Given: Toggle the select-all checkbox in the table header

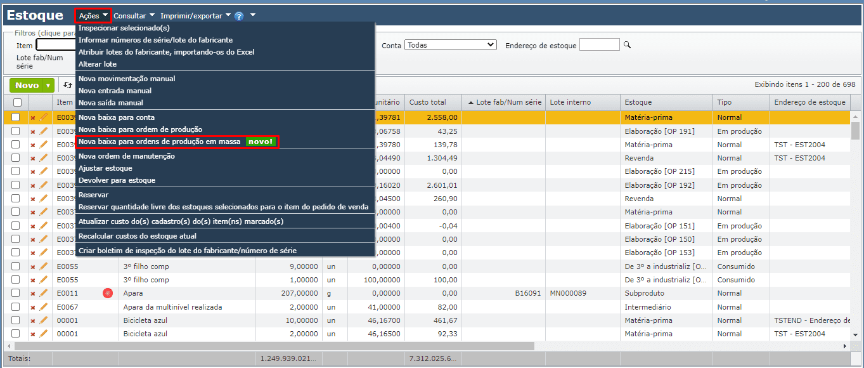Looking at the screenshot, I should (x=17, y=102).
